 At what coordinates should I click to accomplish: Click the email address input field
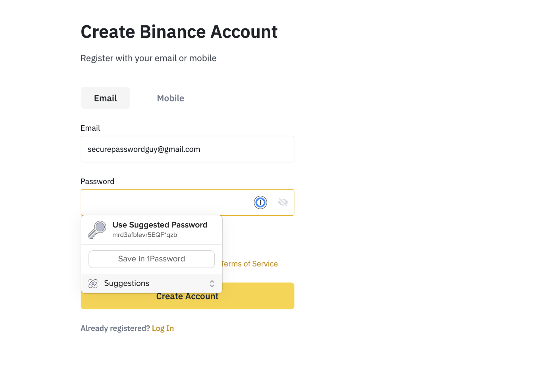(187, 149)
